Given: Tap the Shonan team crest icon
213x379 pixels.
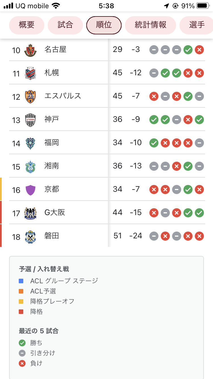Looking at the screenshot, I should [30, 166].
